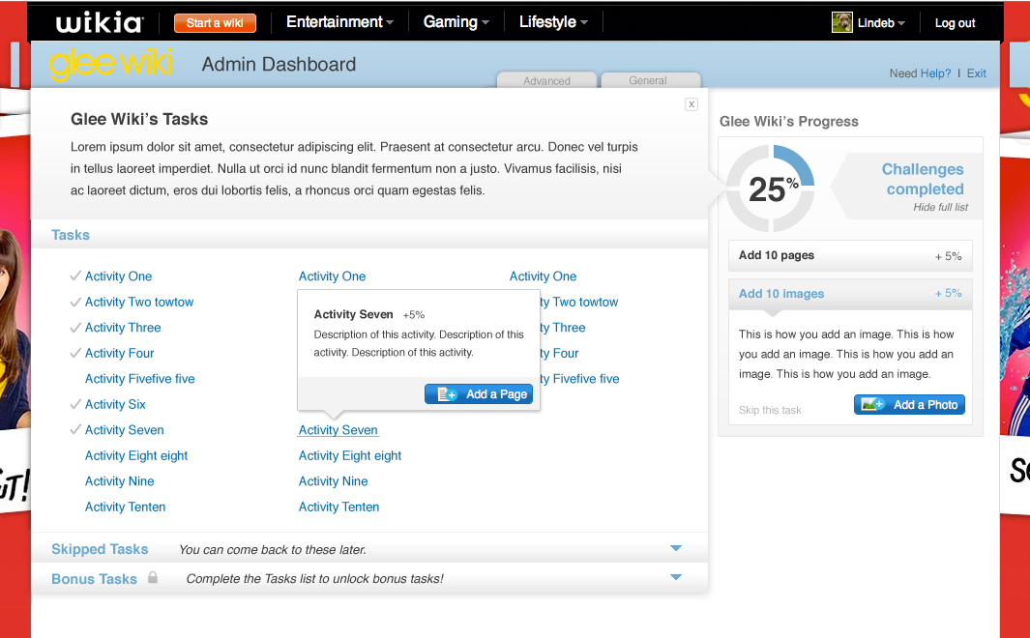Click the Add a Page button

tap(478, 393)
